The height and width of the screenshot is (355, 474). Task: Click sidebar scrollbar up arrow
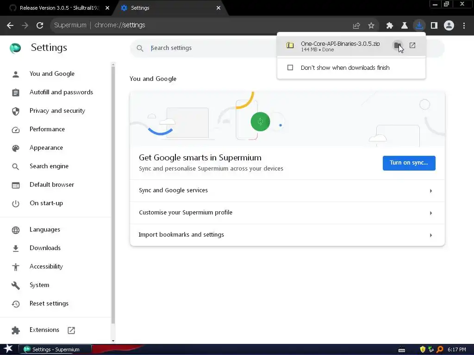coord(113,65)
